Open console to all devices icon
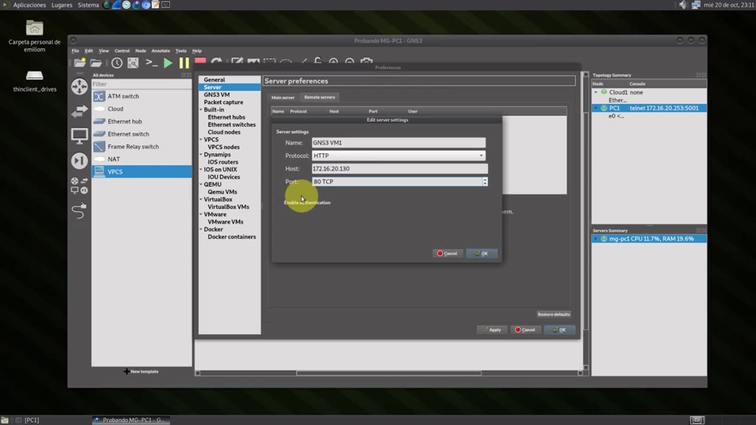Image resolution: width=756 pixels, height=425 pixels. pyautogui.click(x=152, y=63)
